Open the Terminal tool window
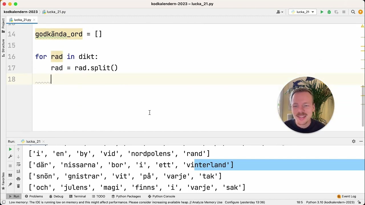 tap(77, 196)
